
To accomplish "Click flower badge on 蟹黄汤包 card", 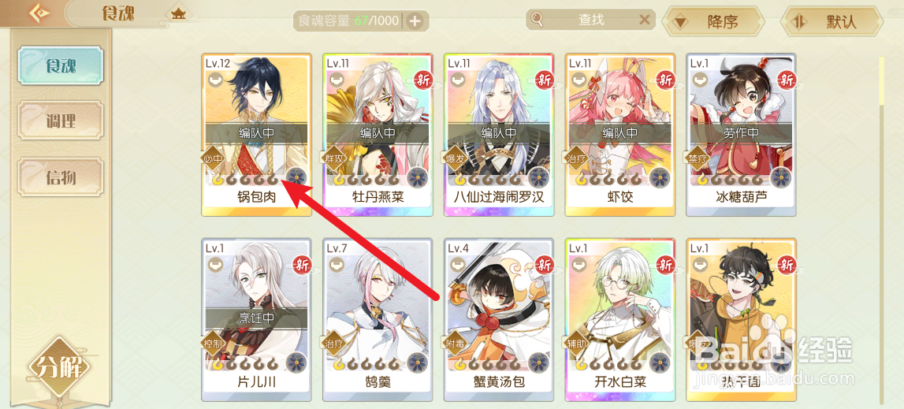I will [538, 362].
